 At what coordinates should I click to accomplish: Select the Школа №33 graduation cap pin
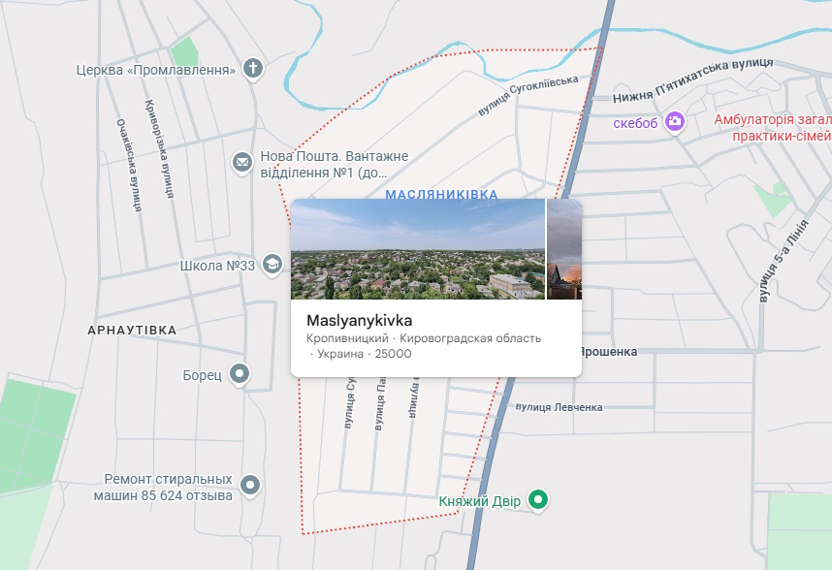point(272,264)
